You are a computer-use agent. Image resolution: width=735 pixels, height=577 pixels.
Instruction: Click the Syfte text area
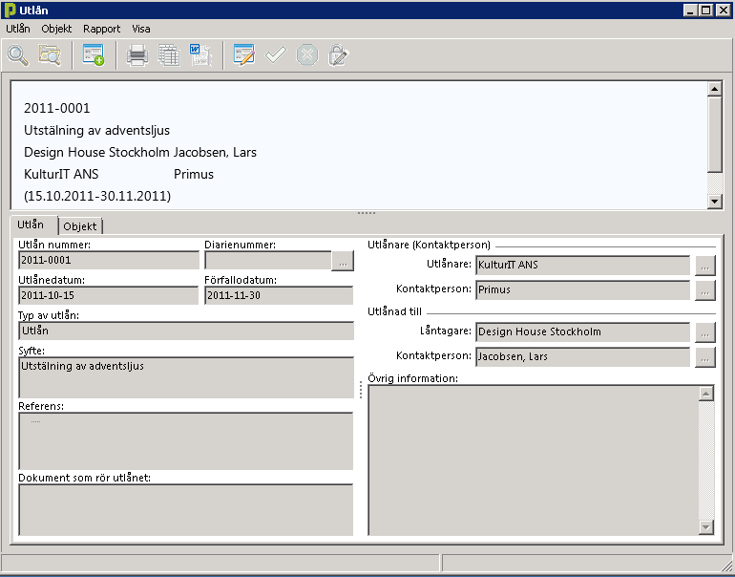186,377
